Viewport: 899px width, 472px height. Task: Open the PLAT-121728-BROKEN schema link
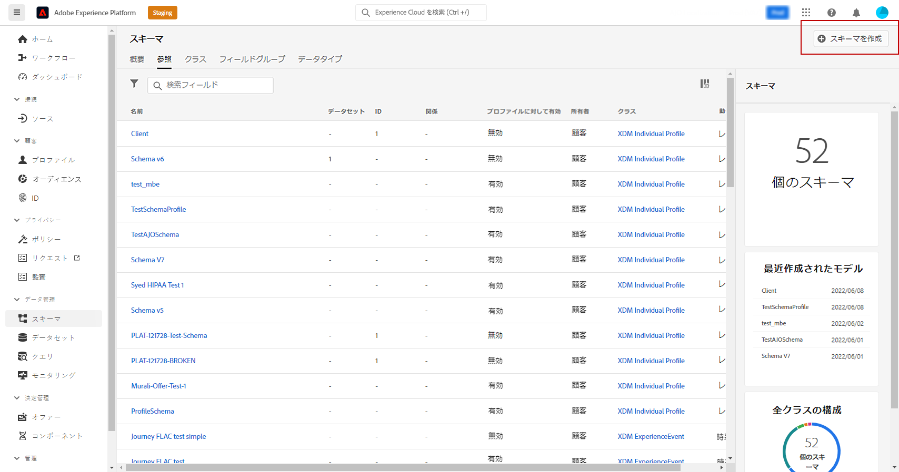click(x=163, y=361)
